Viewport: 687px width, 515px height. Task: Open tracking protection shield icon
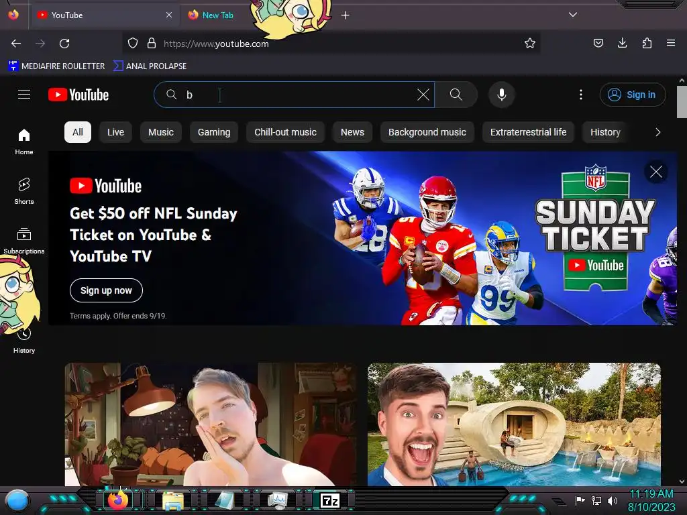pos(133,43)
